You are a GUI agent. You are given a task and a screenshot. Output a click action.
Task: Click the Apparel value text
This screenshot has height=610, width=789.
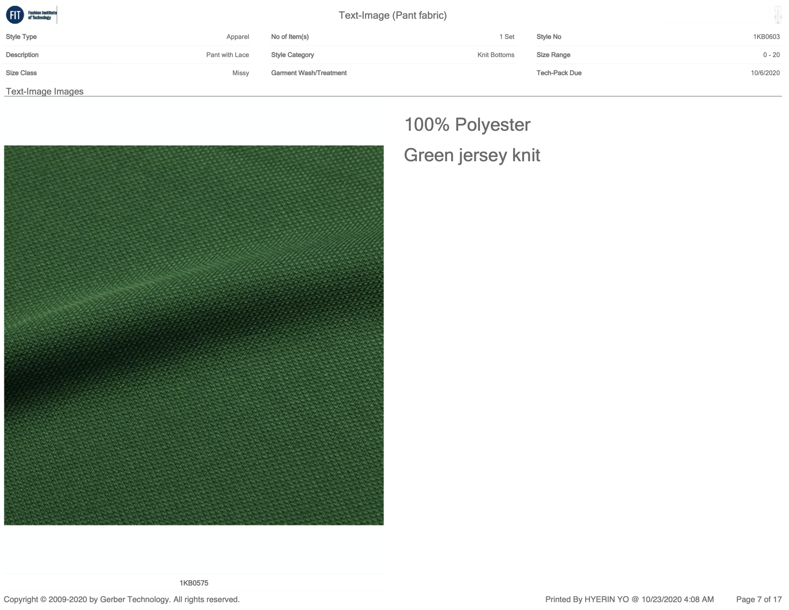coord(237,37)
